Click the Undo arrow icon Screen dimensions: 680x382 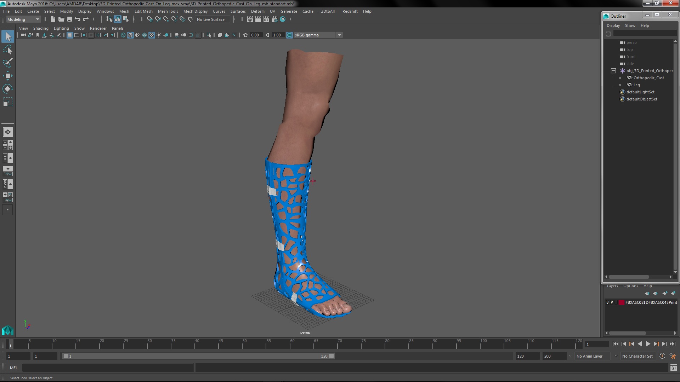pos(78,19)
